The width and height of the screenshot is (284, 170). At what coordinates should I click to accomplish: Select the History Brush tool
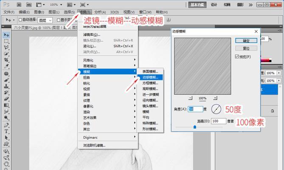point(6,93)
